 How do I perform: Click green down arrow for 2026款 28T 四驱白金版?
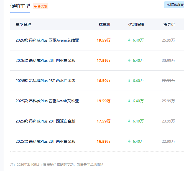point(129,60)
